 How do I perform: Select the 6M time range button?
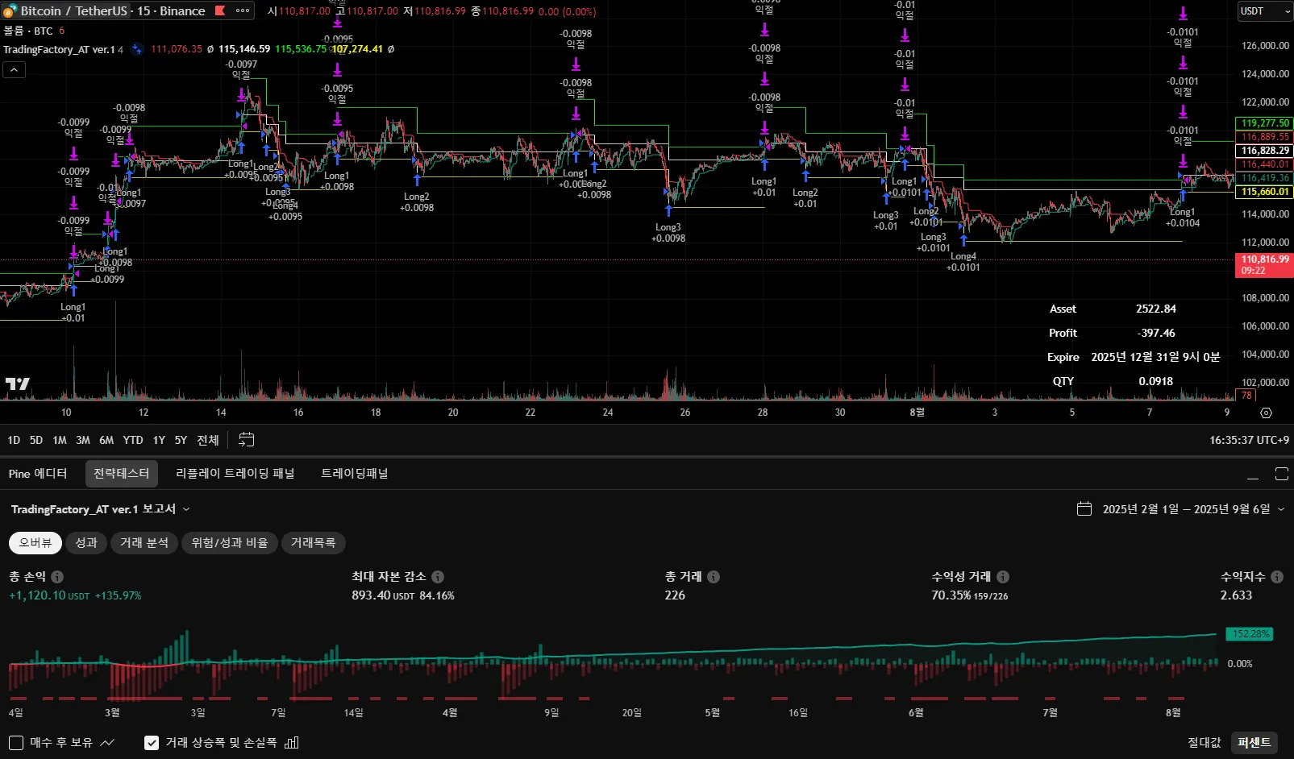(106, 440)
